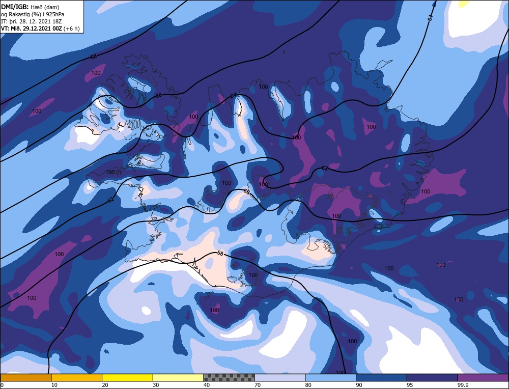Select the 'og Rakastig (%) í 925hPa' line
The height and width of the screenshot is (389, 509).
pos(33,14)
